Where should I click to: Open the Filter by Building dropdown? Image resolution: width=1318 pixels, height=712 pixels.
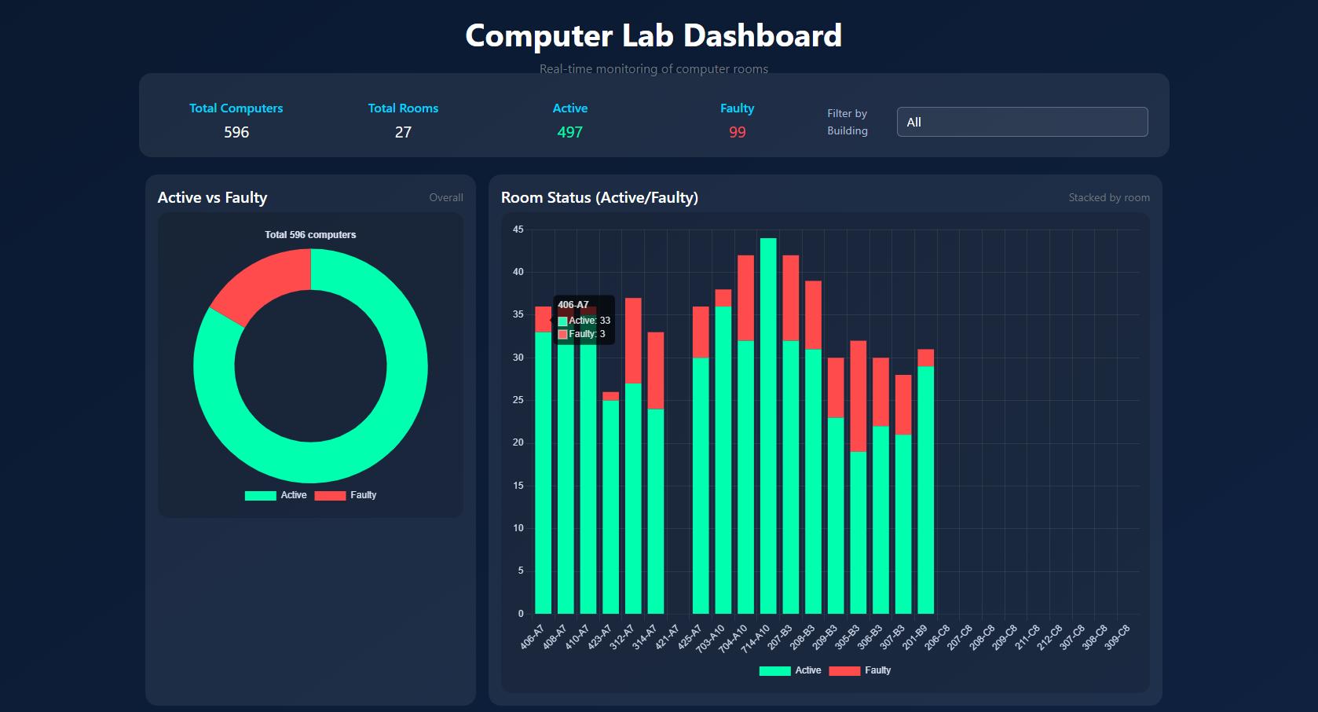pos(1021,122)
